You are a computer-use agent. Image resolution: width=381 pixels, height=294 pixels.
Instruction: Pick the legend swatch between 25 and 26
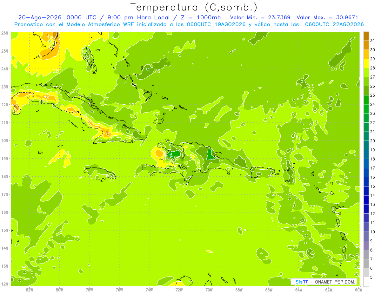(366, 91)
